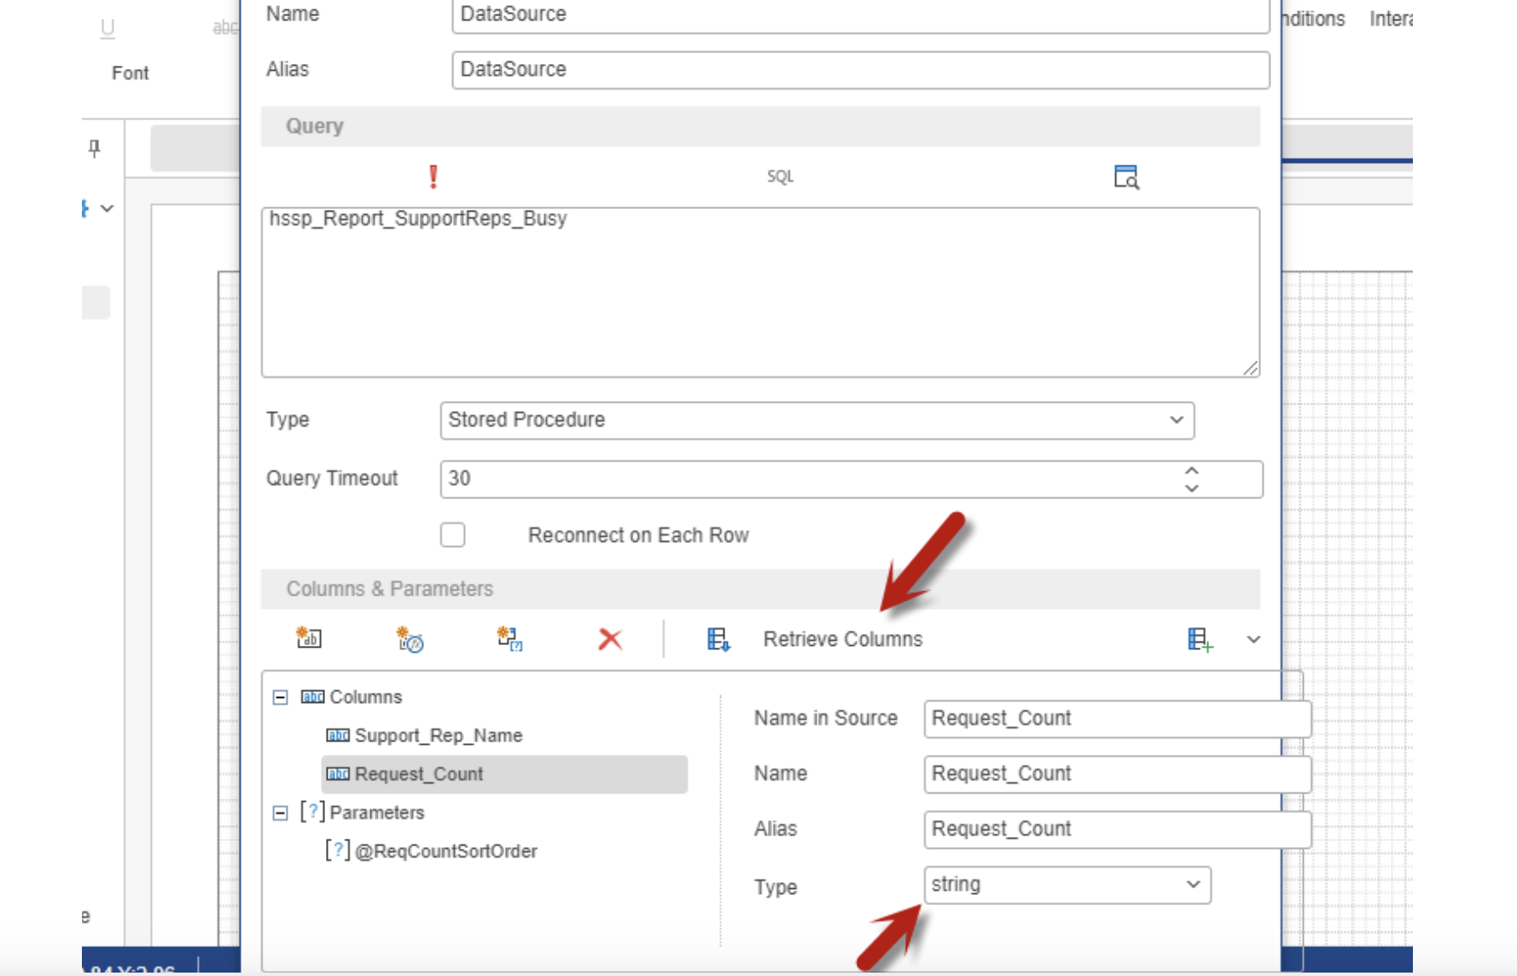1517x976 pixels.
Task: Click Retrieve Columns button
Action: coord(841,639)
